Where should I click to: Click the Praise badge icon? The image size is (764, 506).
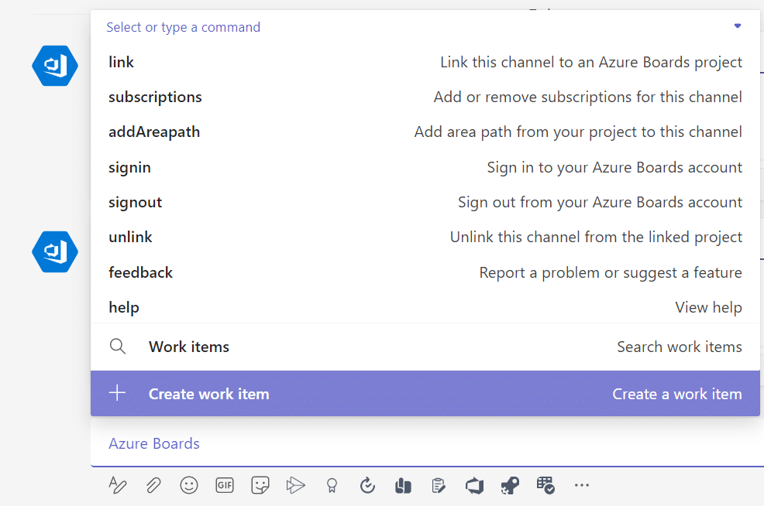pos(332,485)
